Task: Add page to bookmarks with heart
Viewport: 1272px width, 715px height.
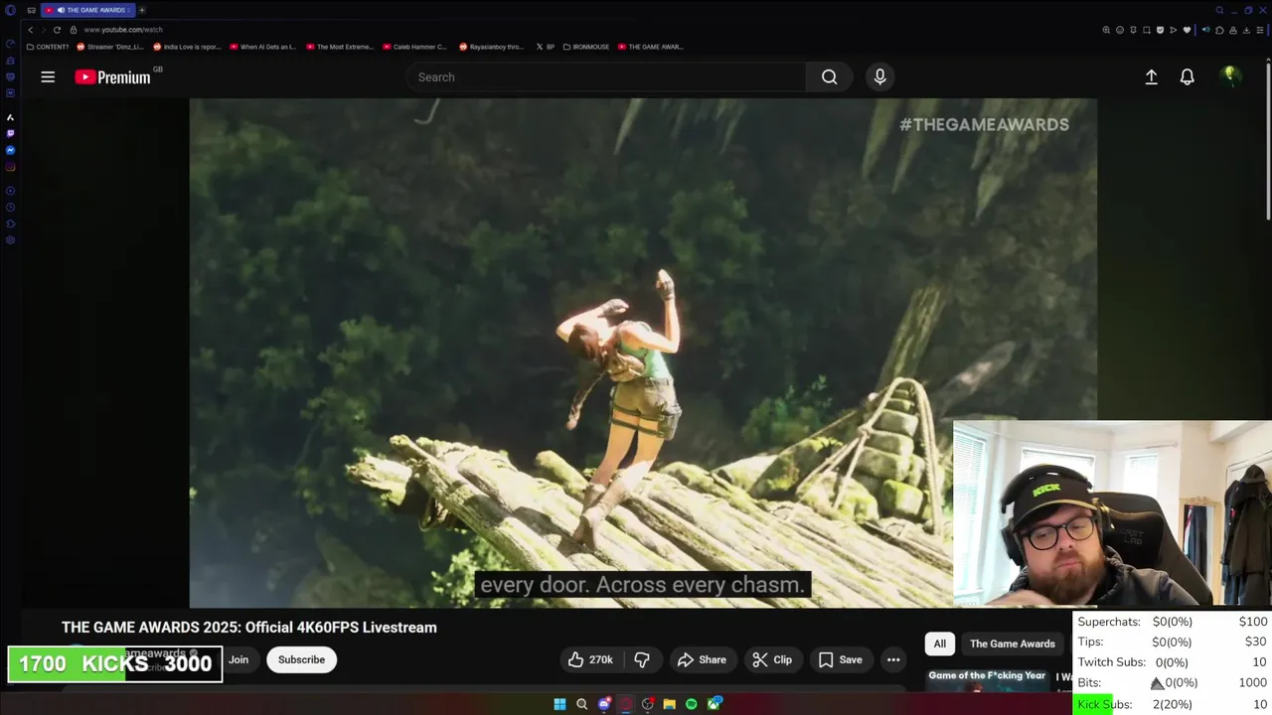Action: (x=1187, y=30)
